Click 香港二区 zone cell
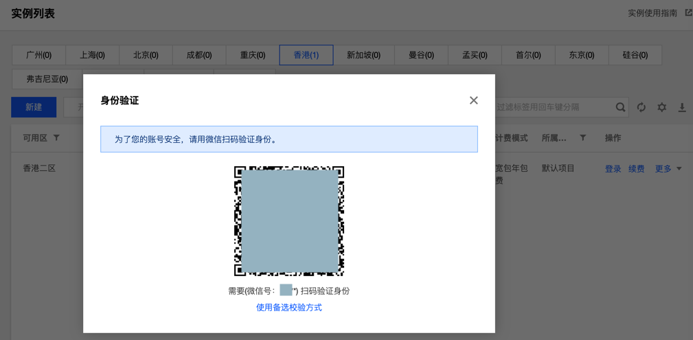The height and width of the screenshot is (340, 693). tap(39, 168)
